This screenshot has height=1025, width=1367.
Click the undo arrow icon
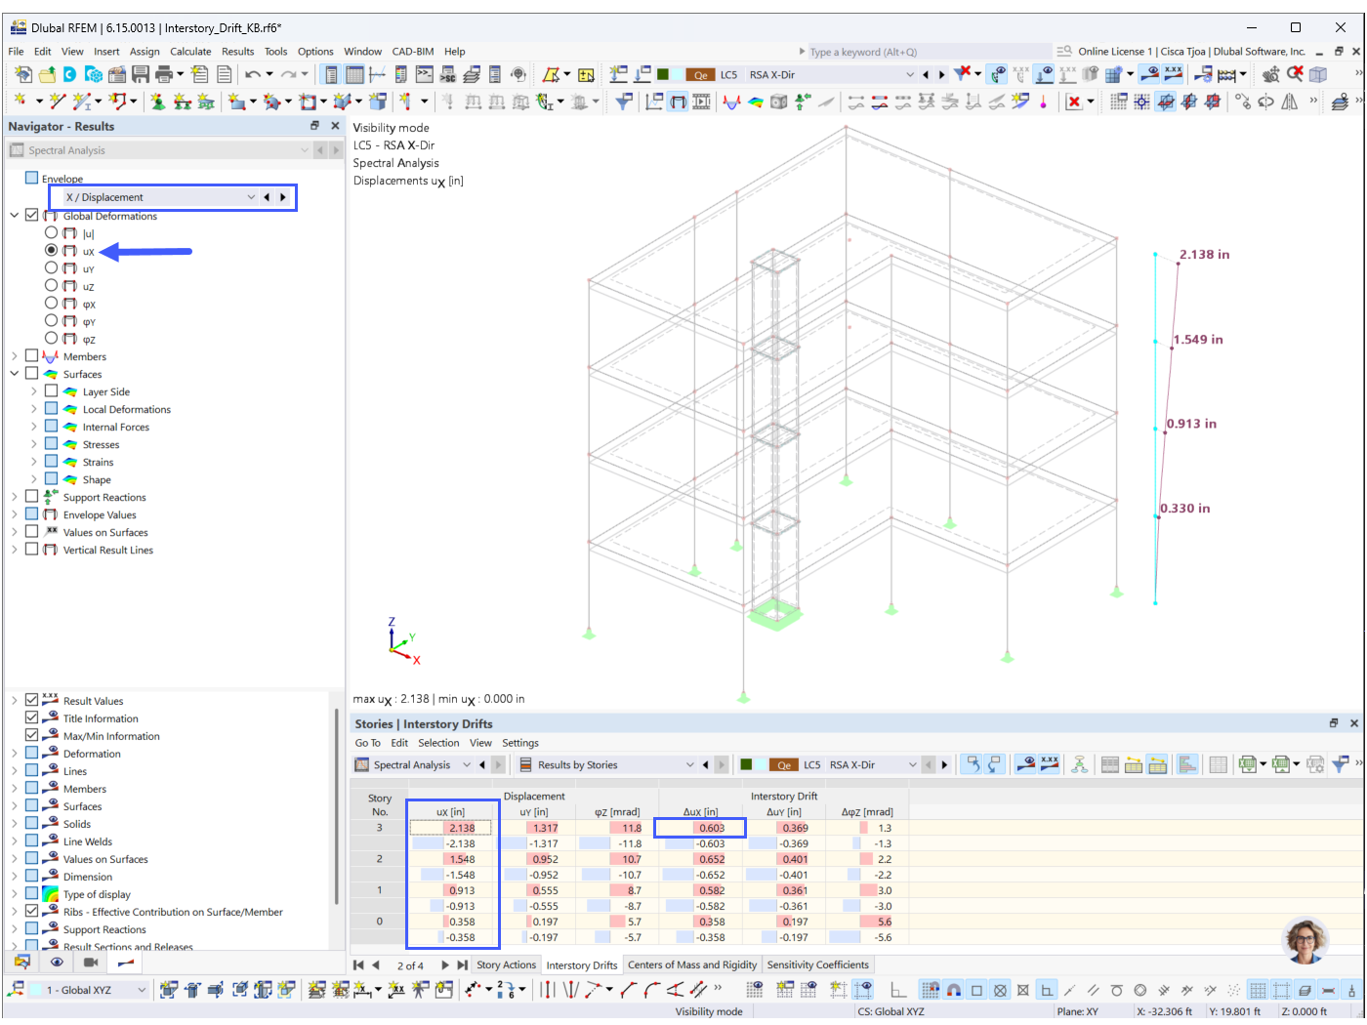(253, 74)
